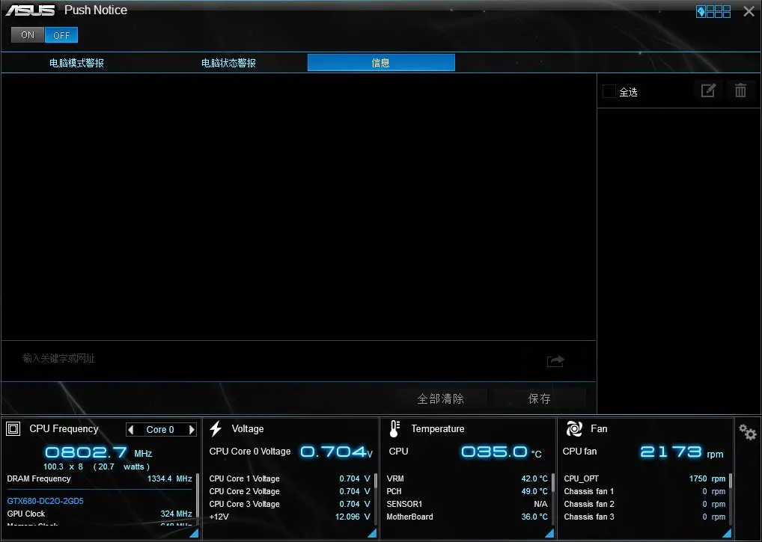
Task: Close the Push Notice window
Action: tap(749, 11)
